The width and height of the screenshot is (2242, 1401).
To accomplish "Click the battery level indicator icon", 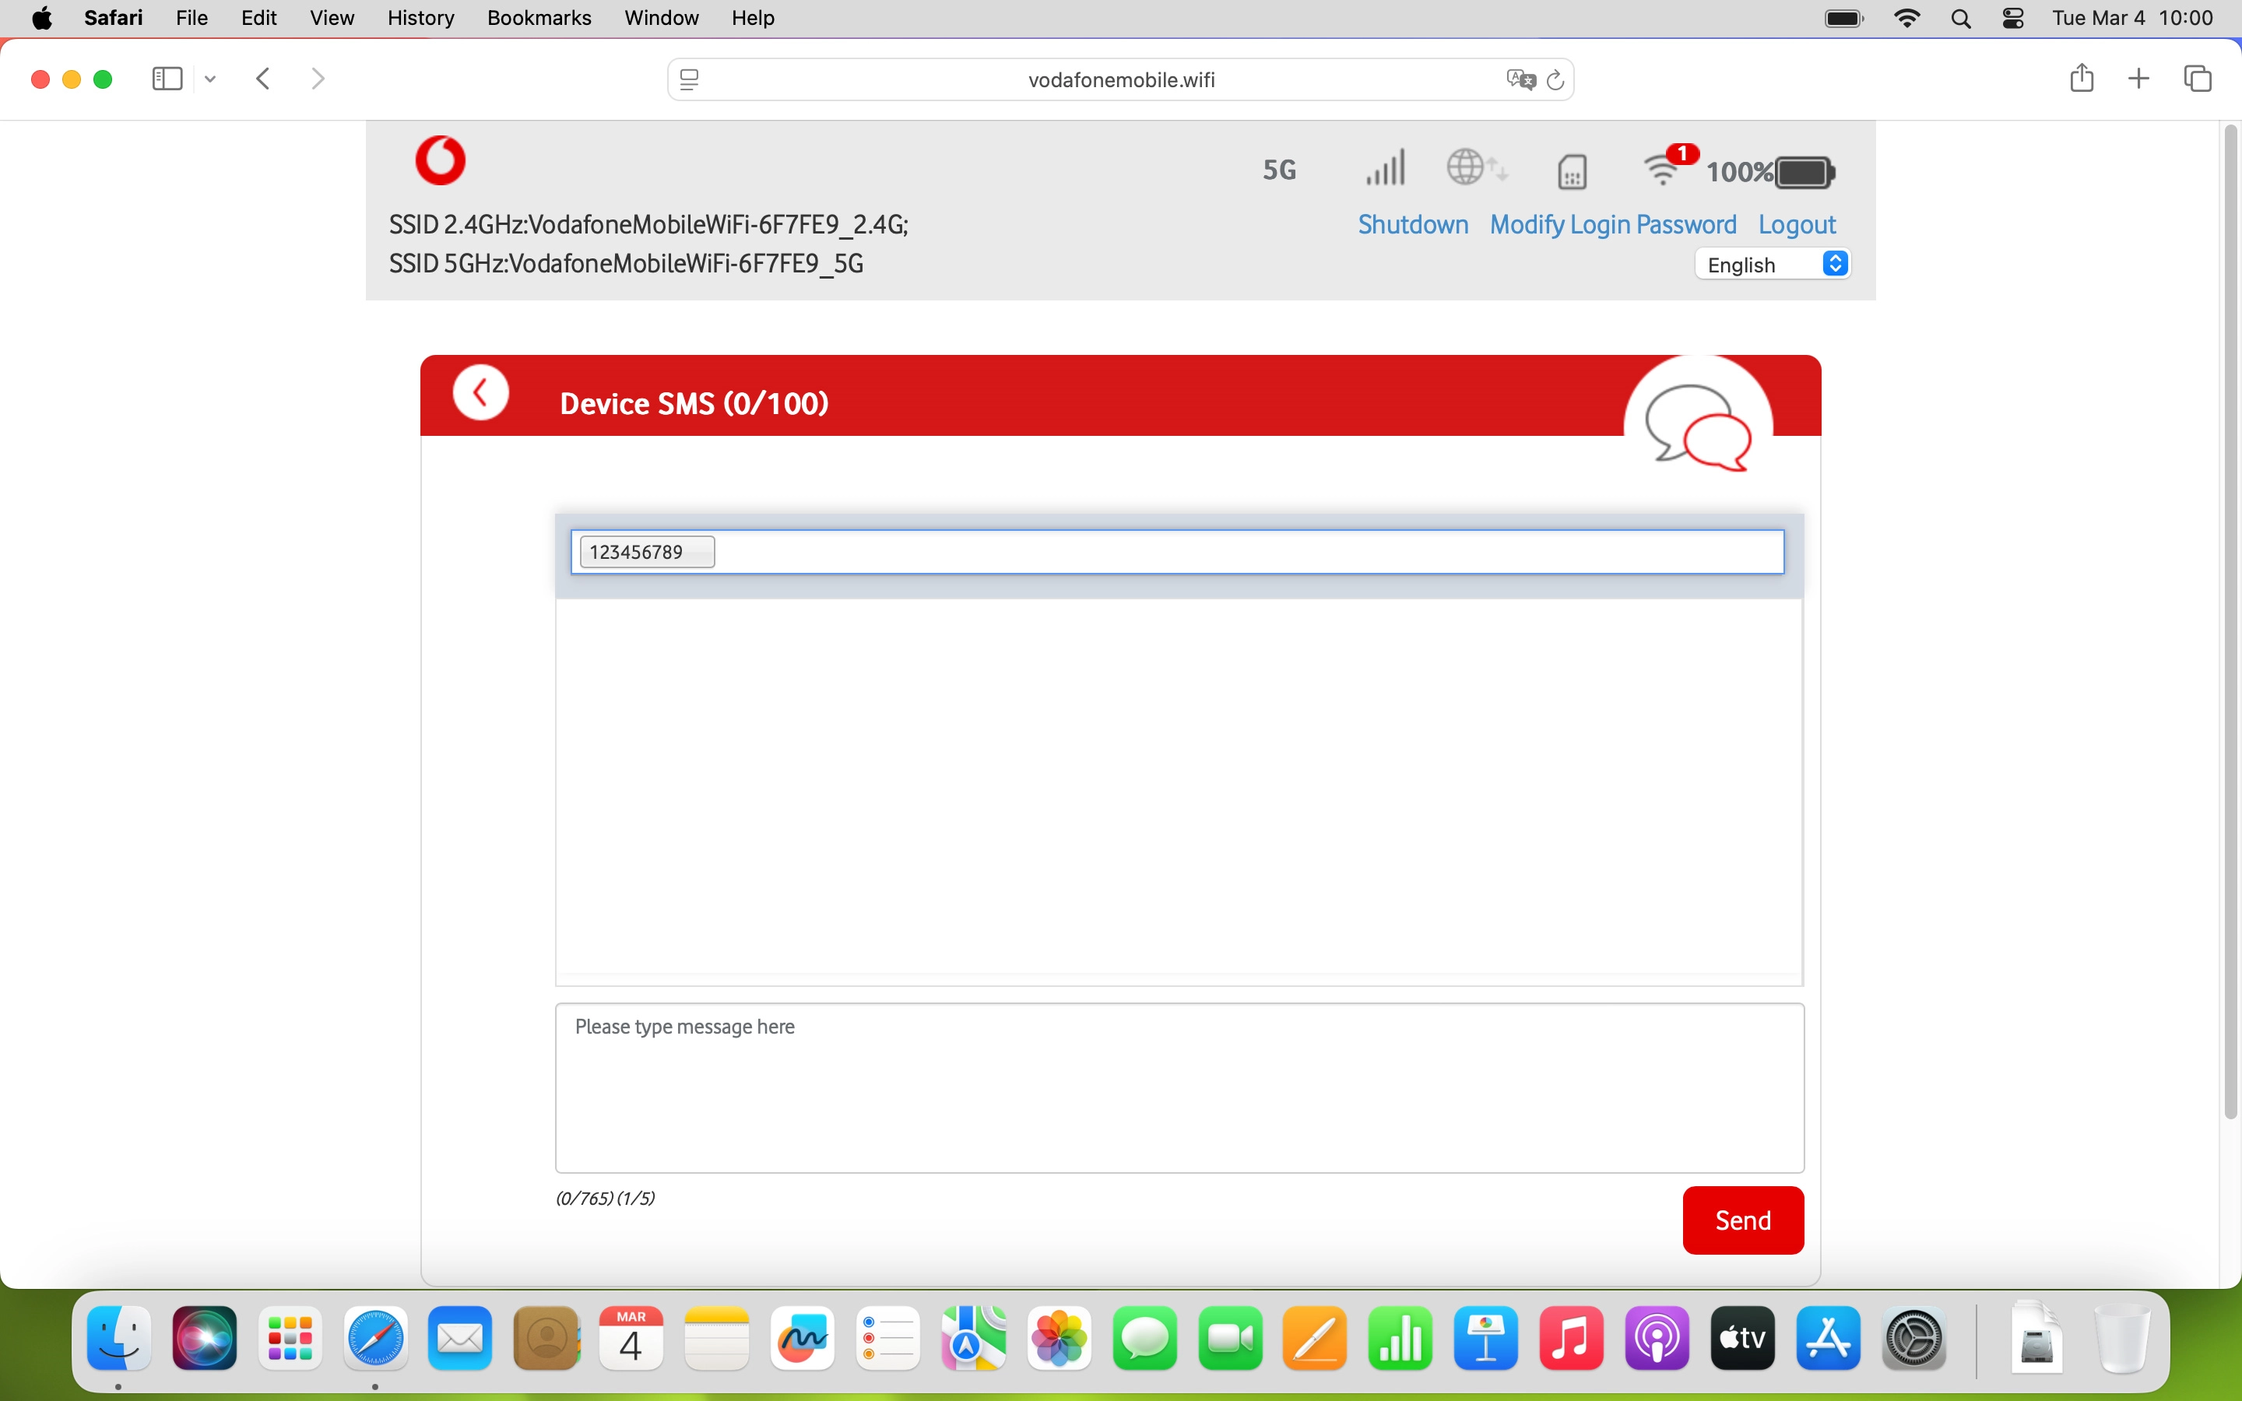I will coord(1804,172).
